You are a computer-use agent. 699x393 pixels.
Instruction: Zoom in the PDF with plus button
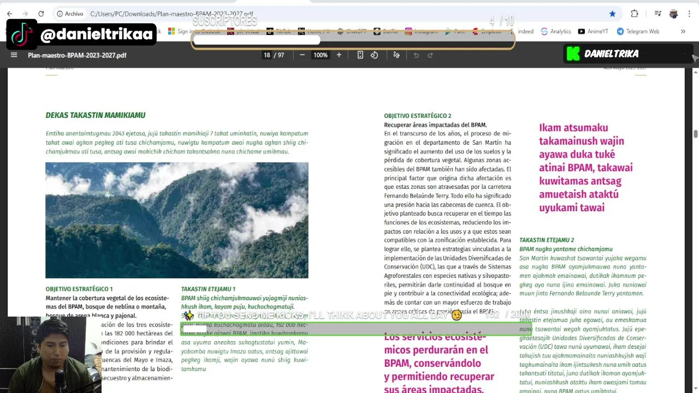339,55
